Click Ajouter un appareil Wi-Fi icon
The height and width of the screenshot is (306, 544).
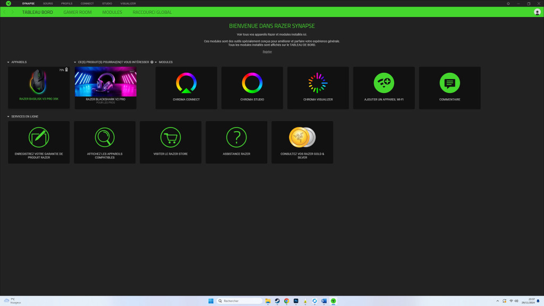click(384, 83)
